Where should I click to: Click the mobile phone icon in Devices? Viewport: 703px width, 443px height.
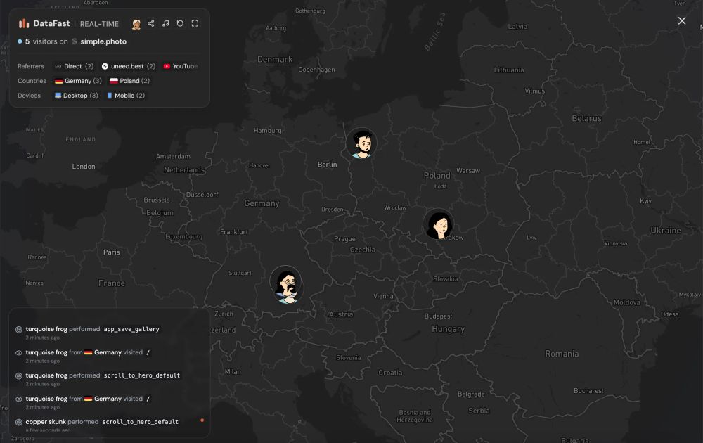pyautogui.click(x=110, y=96)
